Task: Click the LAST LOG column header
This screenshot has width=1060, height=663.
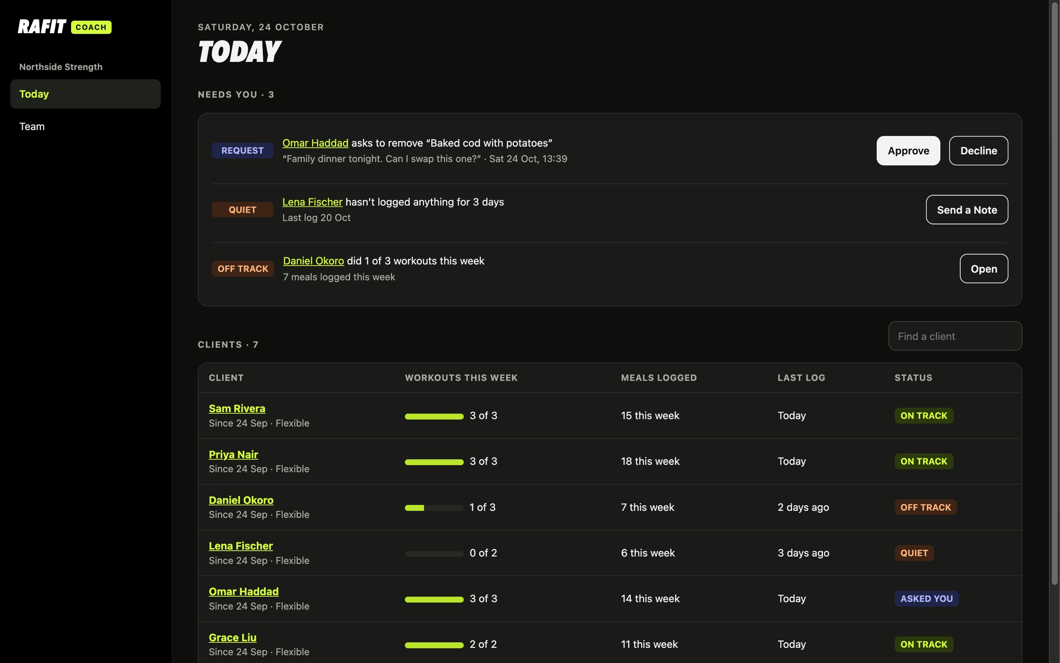Action: [801, 378]
